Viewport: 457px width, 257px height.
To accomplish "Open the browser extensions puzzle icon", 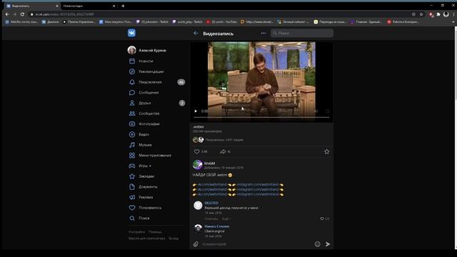I will (438, 14).
